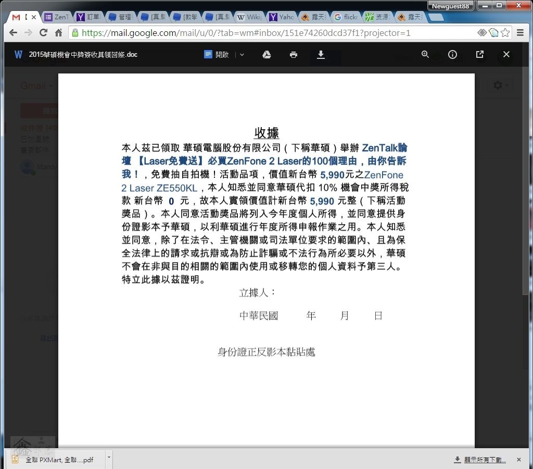
Task: Download the .doc attachment
Action: point(321,54)
